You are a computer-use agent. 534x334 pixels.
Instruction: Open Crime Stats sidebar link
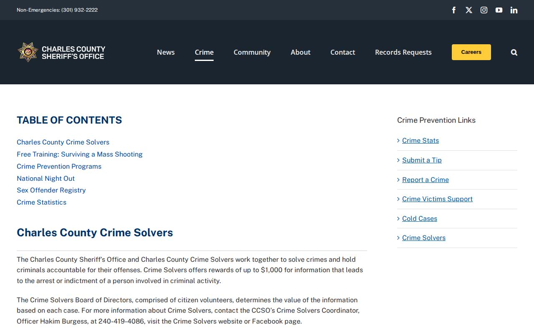click(x=421, y=141)
